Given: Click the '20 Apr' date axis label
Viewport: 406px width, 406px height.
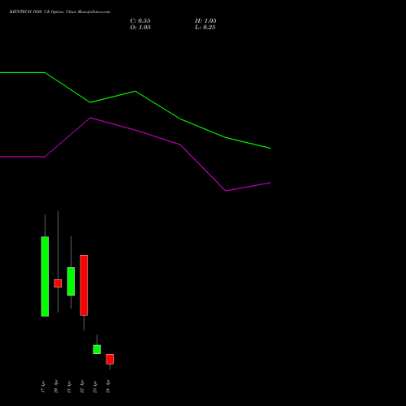Looking at the screenshot, I should click(56, 387).
